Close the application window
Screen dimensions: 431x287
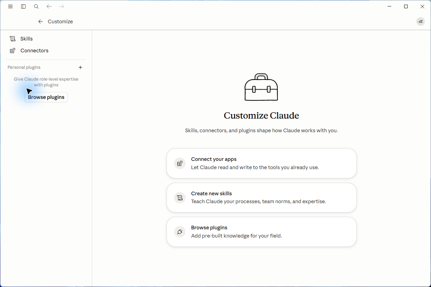point(422,6)
